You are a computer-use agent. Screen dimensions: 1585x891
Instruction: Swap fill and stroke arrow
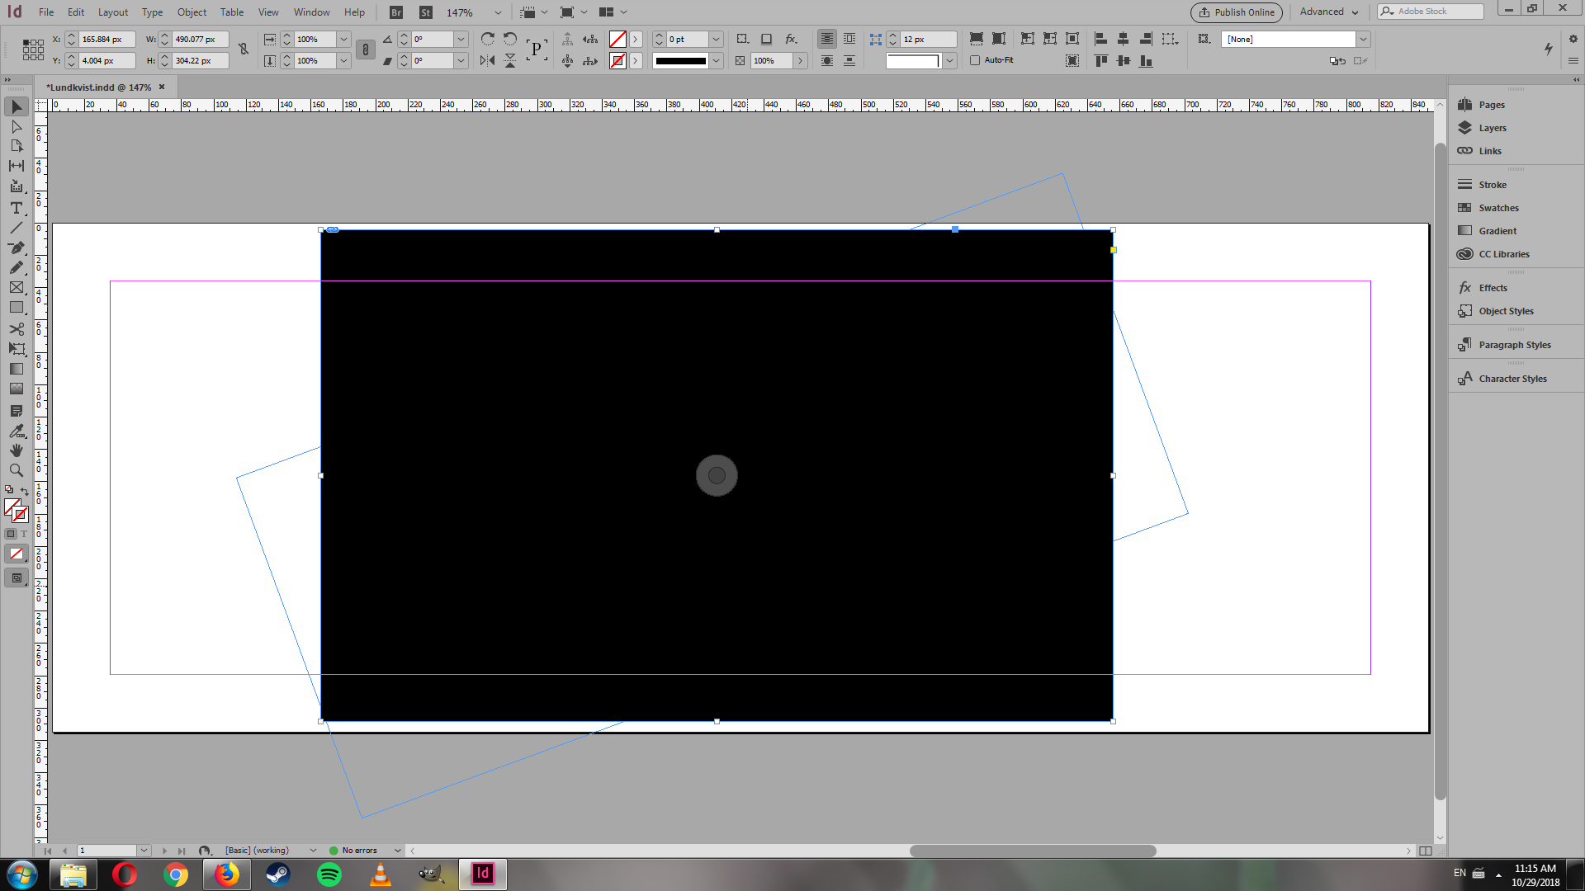pos(25,491)
